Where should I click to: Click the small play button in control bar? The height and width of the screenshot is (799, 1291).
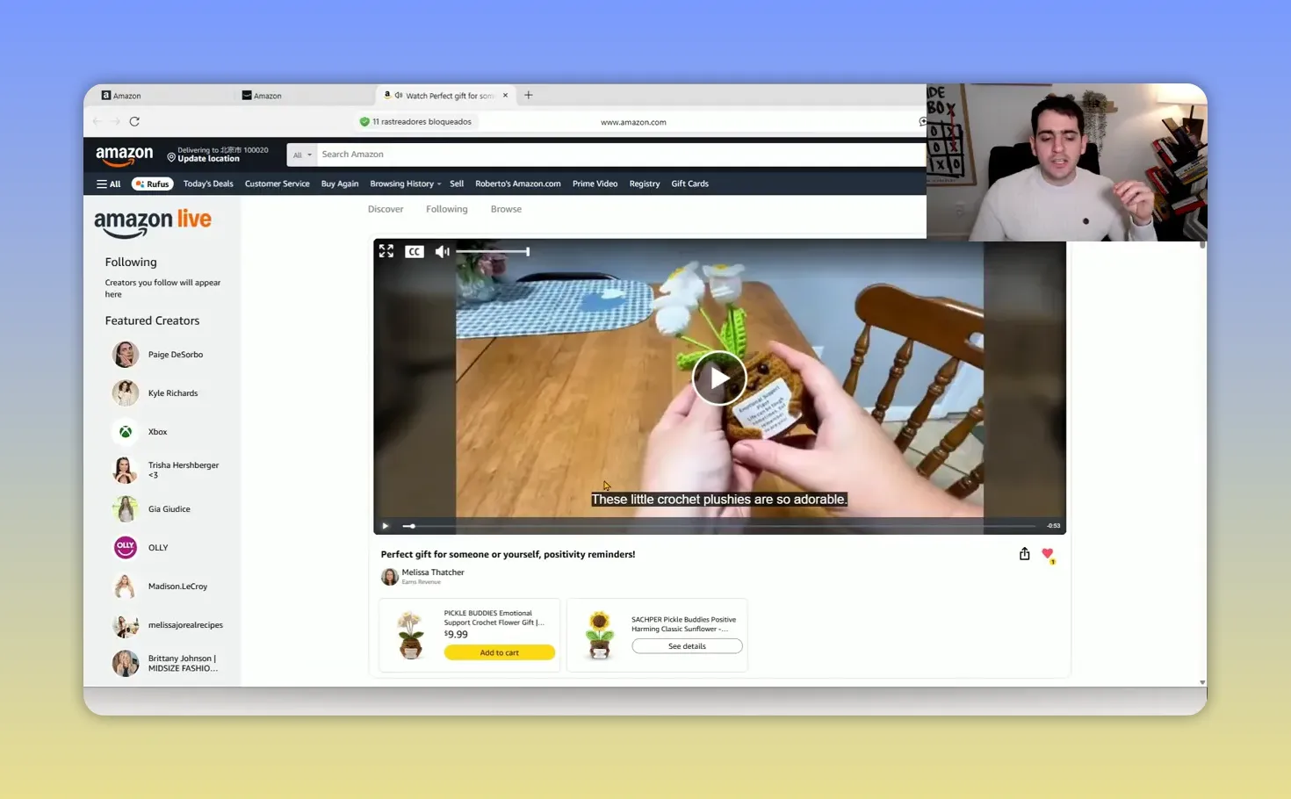386,526
